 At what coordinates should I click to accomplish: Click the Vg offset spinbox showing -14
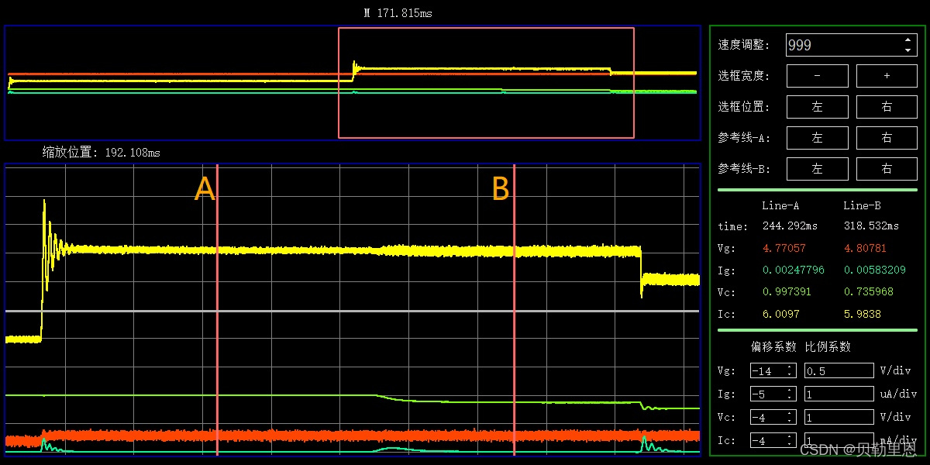(x=773, y=370)
